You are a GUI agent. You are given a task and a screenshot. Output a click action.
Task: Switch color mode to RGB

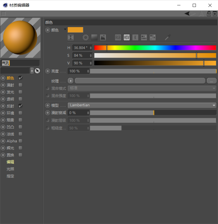point(118,38)
